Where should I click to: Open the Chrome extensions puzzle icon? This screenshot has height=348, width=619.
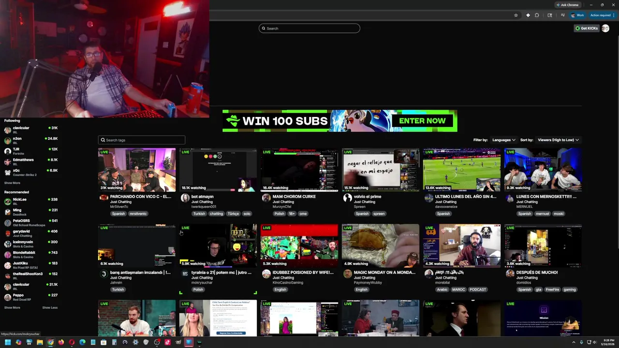pos(537,15)
